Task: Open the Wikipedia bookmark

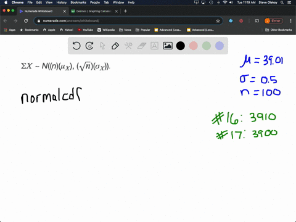Action: pos(106,30)
